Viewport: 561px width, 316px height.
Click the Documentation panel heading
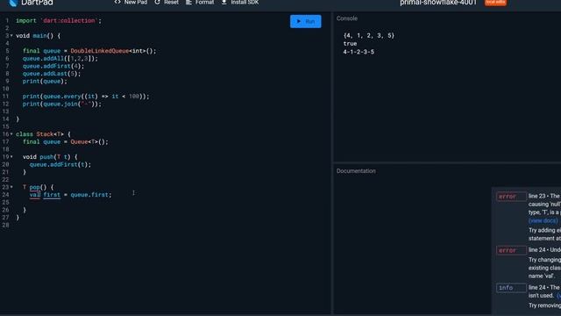click(356, 171)
